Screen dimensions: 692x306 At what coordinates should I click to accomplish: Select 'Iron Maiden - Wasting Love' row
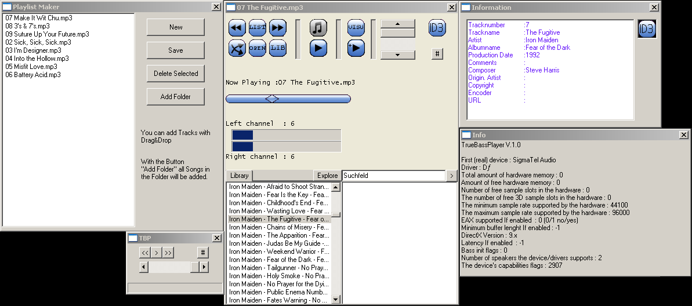click(x=279, y=211)
